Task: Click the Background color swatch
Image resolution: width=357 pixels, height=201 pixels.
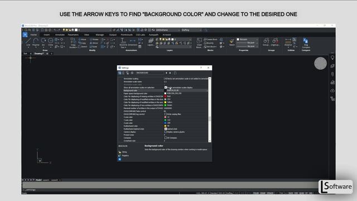Action: (165, 90)
